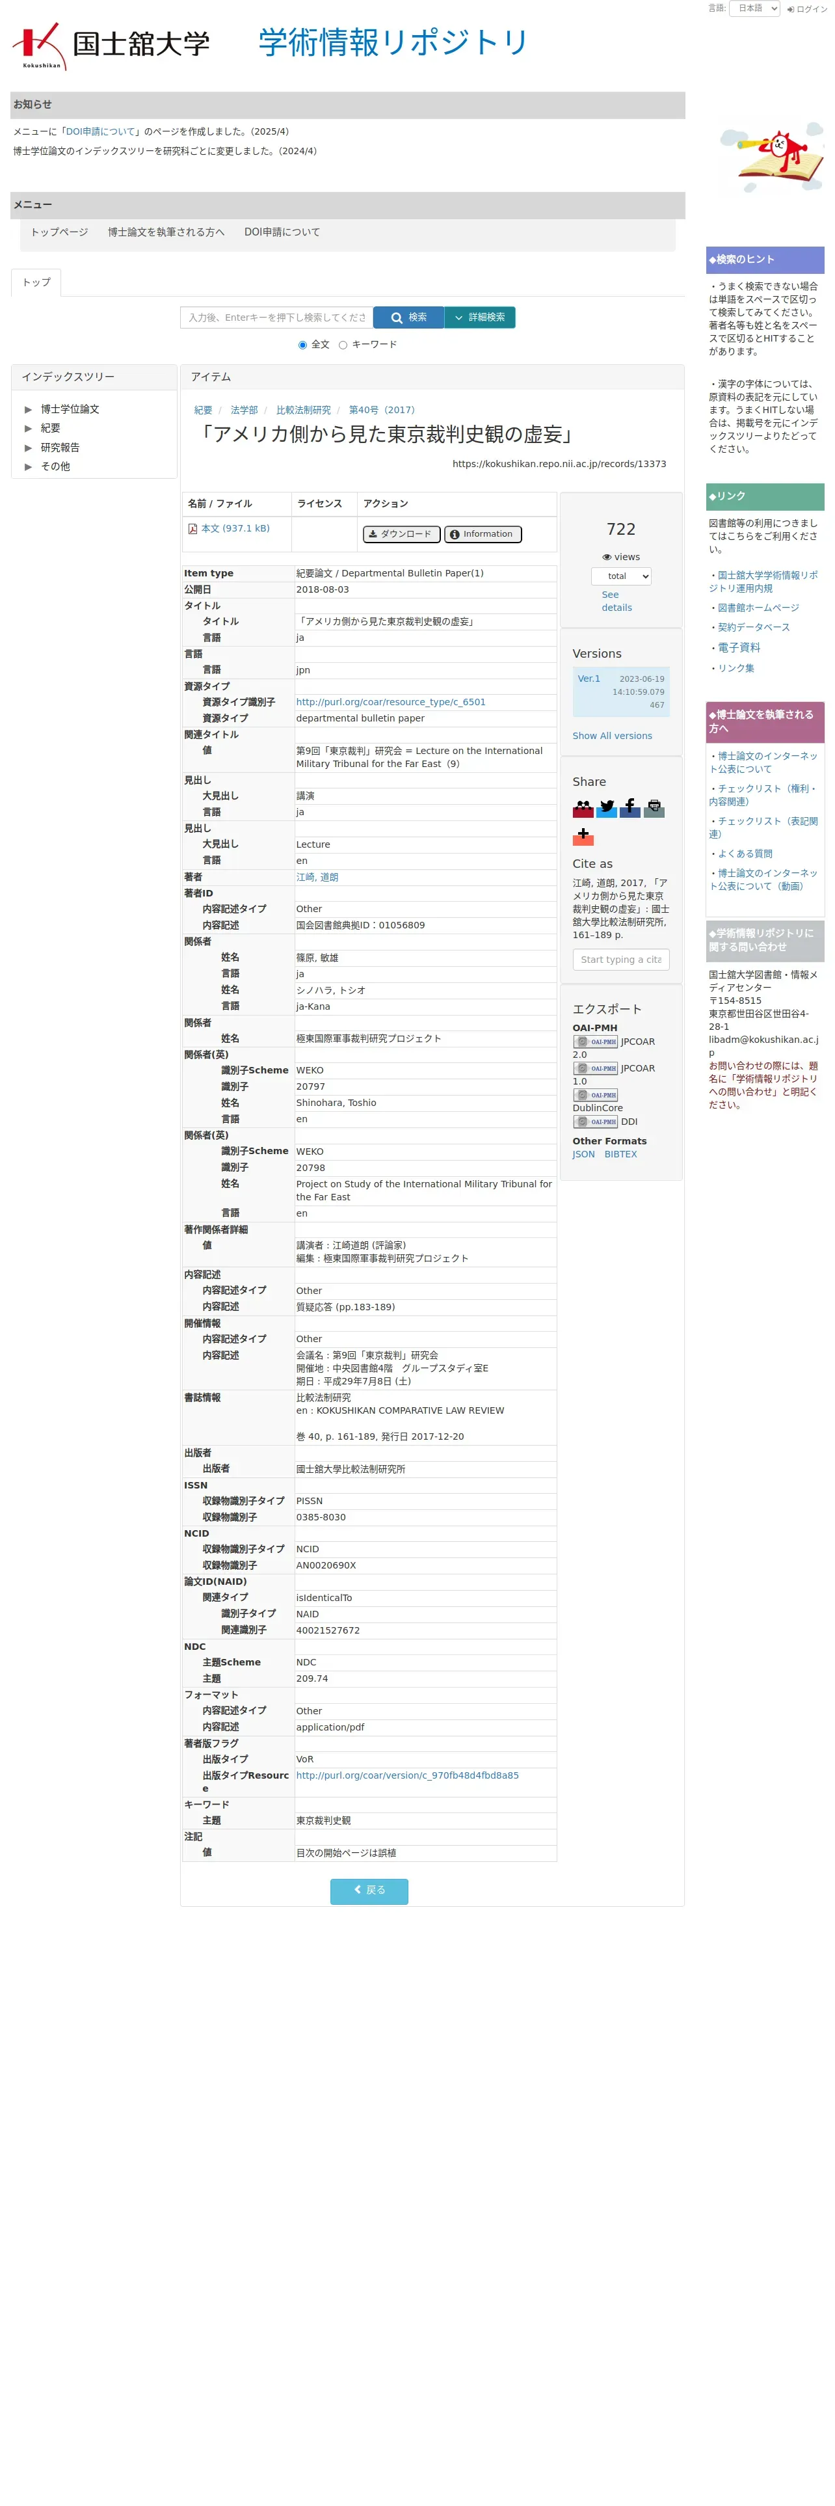This screenshot has width=835, height=2506.
Task: Export record as BIBTEX
Action: coord(620,1155)
